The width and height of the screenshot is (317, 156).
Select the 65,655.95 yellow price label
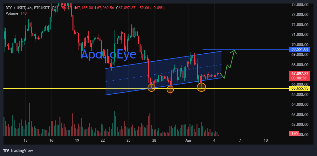300,88
